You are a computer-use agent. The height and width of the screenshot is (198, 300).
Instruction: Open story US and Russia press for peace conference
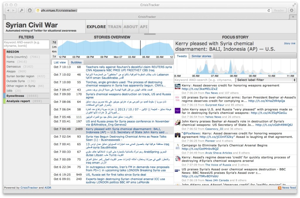(x=127, y=123)
